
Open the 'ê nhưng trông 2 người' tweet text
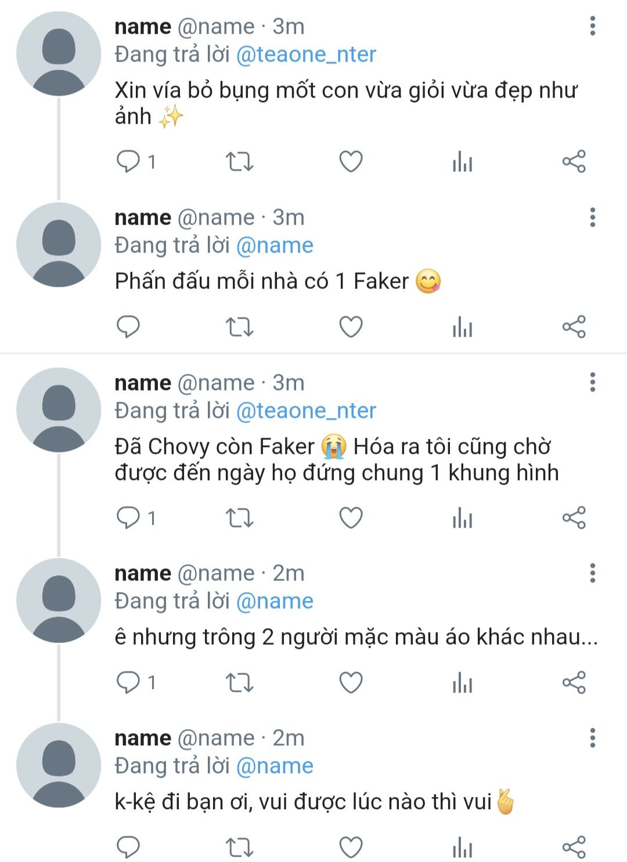point(356,637)
